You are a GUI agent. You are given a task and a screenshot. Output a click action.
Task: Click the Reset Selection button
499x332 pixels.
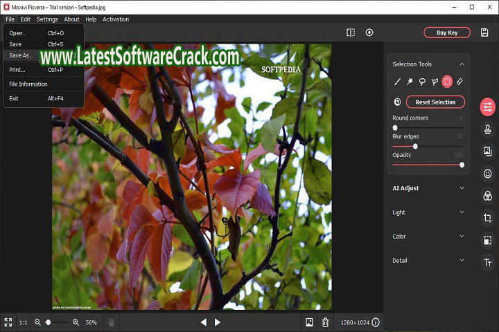pyautogui.click(x=435, y=102)
